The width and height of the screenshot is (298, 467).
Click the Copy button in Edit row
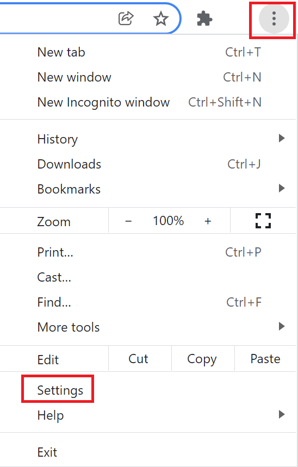[203, 359]
